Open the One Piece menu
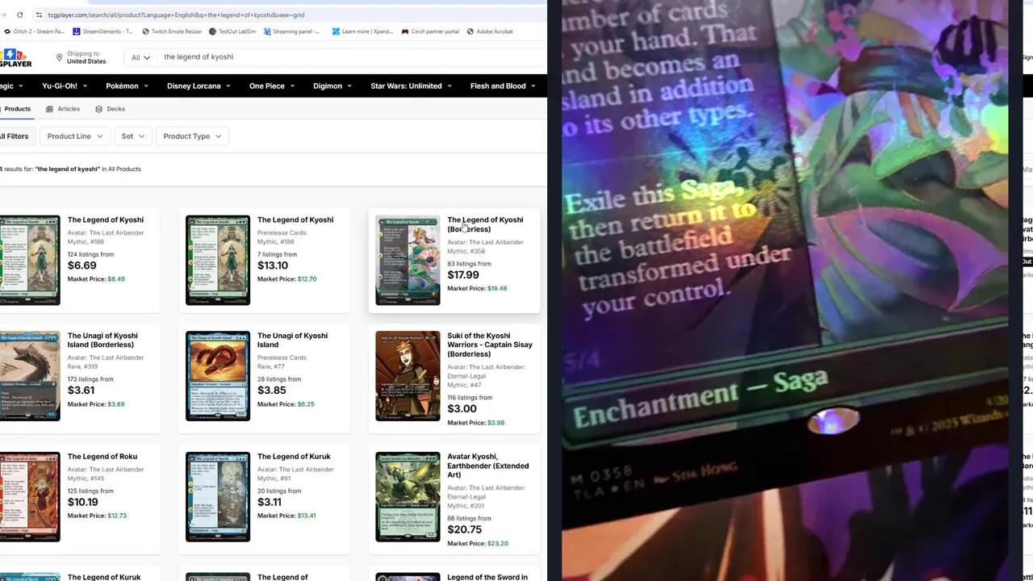Image resolution: width=1033 pixels, height=581 pixels. [x=272, y=86]
